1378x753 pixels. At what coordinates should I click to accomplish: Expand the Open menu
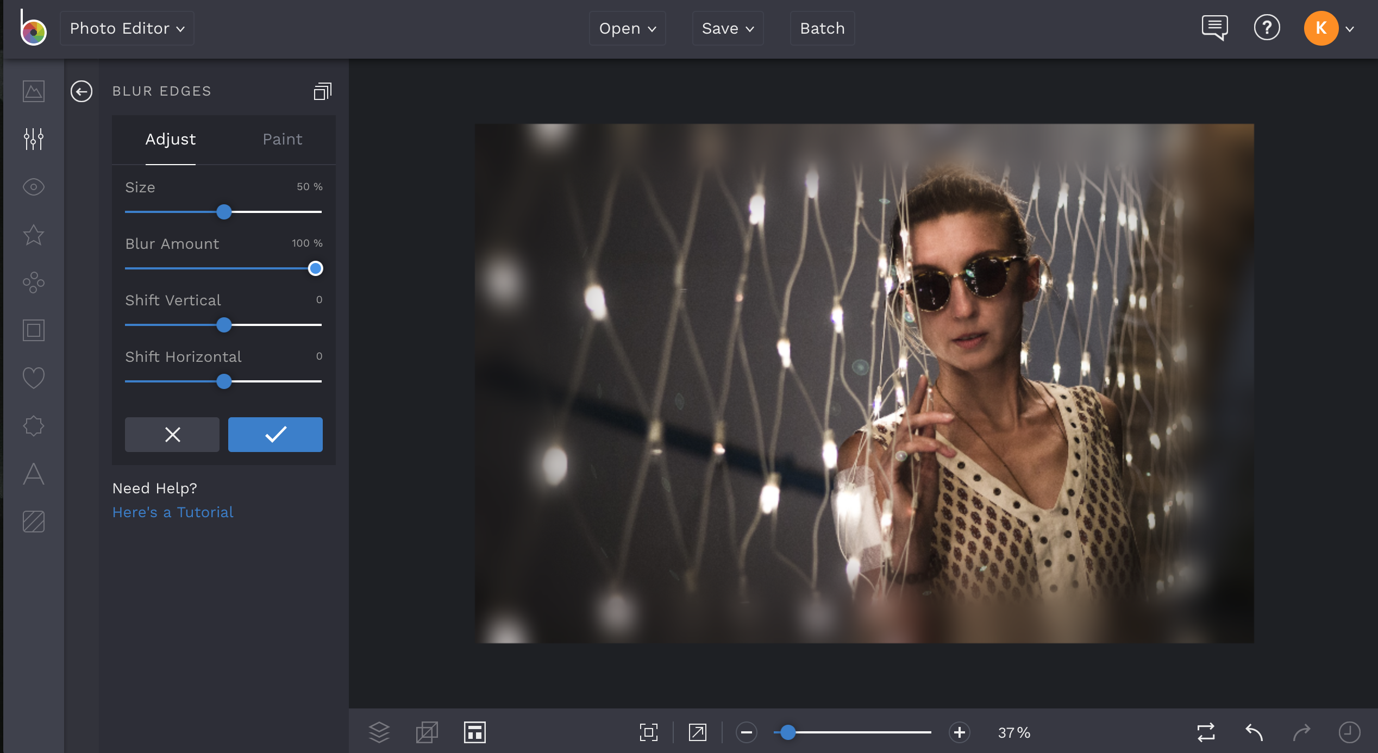click(628, 28)
